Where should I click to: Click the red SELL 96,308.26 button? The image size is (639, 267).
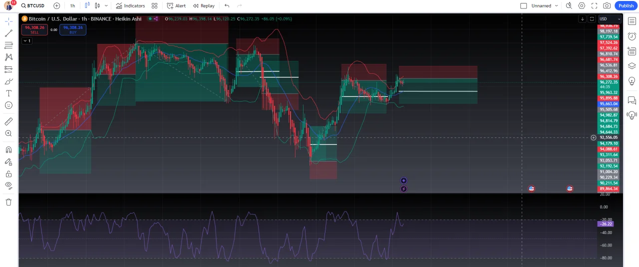click(34, 29)
